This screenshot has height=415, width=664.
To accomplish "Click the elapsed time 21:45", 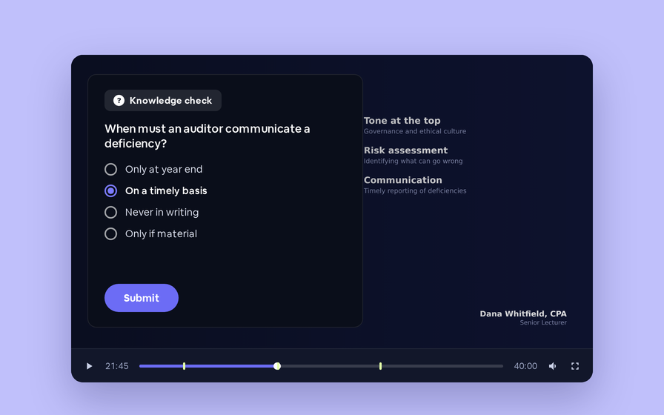I will coord(117,366).
